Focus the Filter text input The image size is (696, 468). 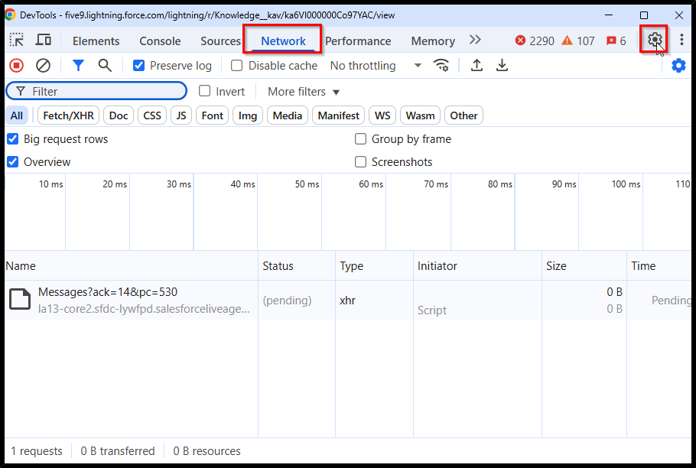click(97, 91)
